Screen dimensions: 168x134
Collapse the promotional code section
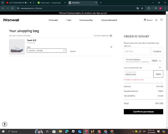tap(160, 68)
